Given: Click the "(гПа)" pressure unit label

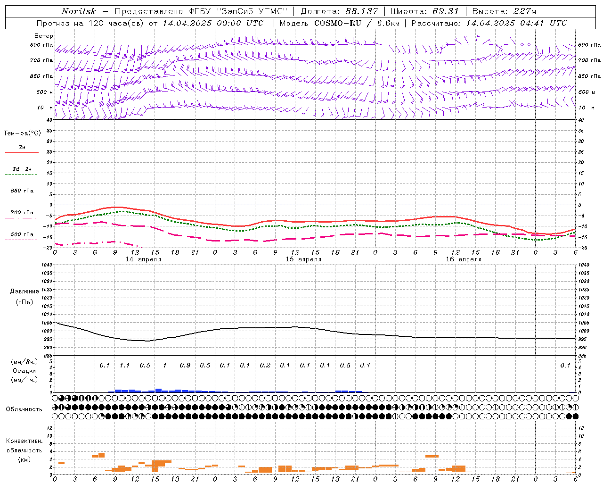Looking at the screenshot, I should pos(24,302).
